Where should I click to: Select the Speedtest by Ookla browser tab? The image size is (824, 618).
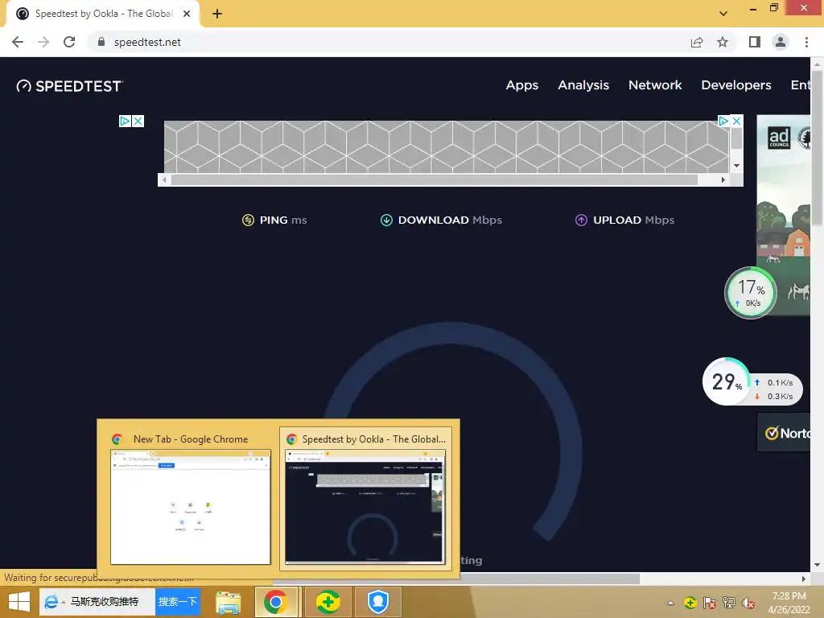pos(103,14)
